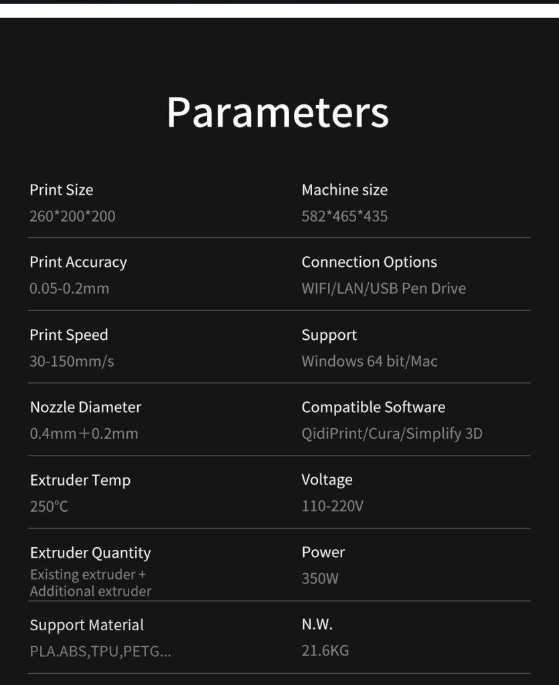
Task: Click the Parameters heading
Action: click(x=278, y=112)
